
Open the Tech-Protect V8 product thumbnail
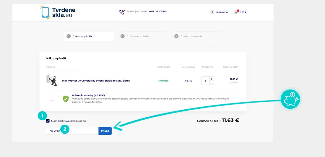pyautogui.click(x=51, y=80)
